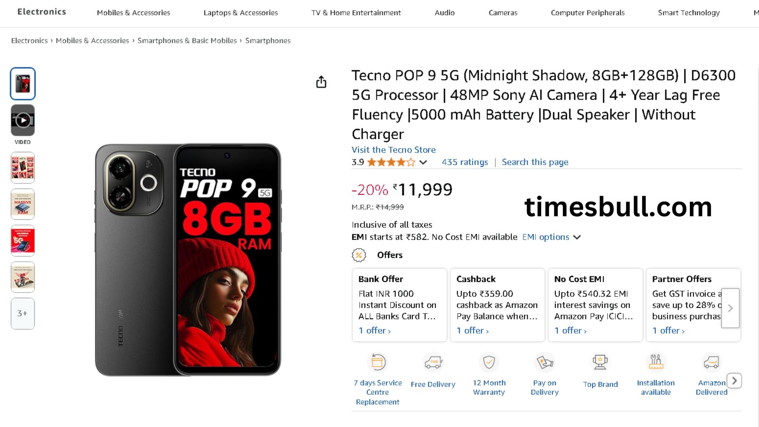Expand the star rating dropdown arrow
Image resolution: width=759 pixels, height=427 pixels.
pyautogui.click(x=423, y=162)
